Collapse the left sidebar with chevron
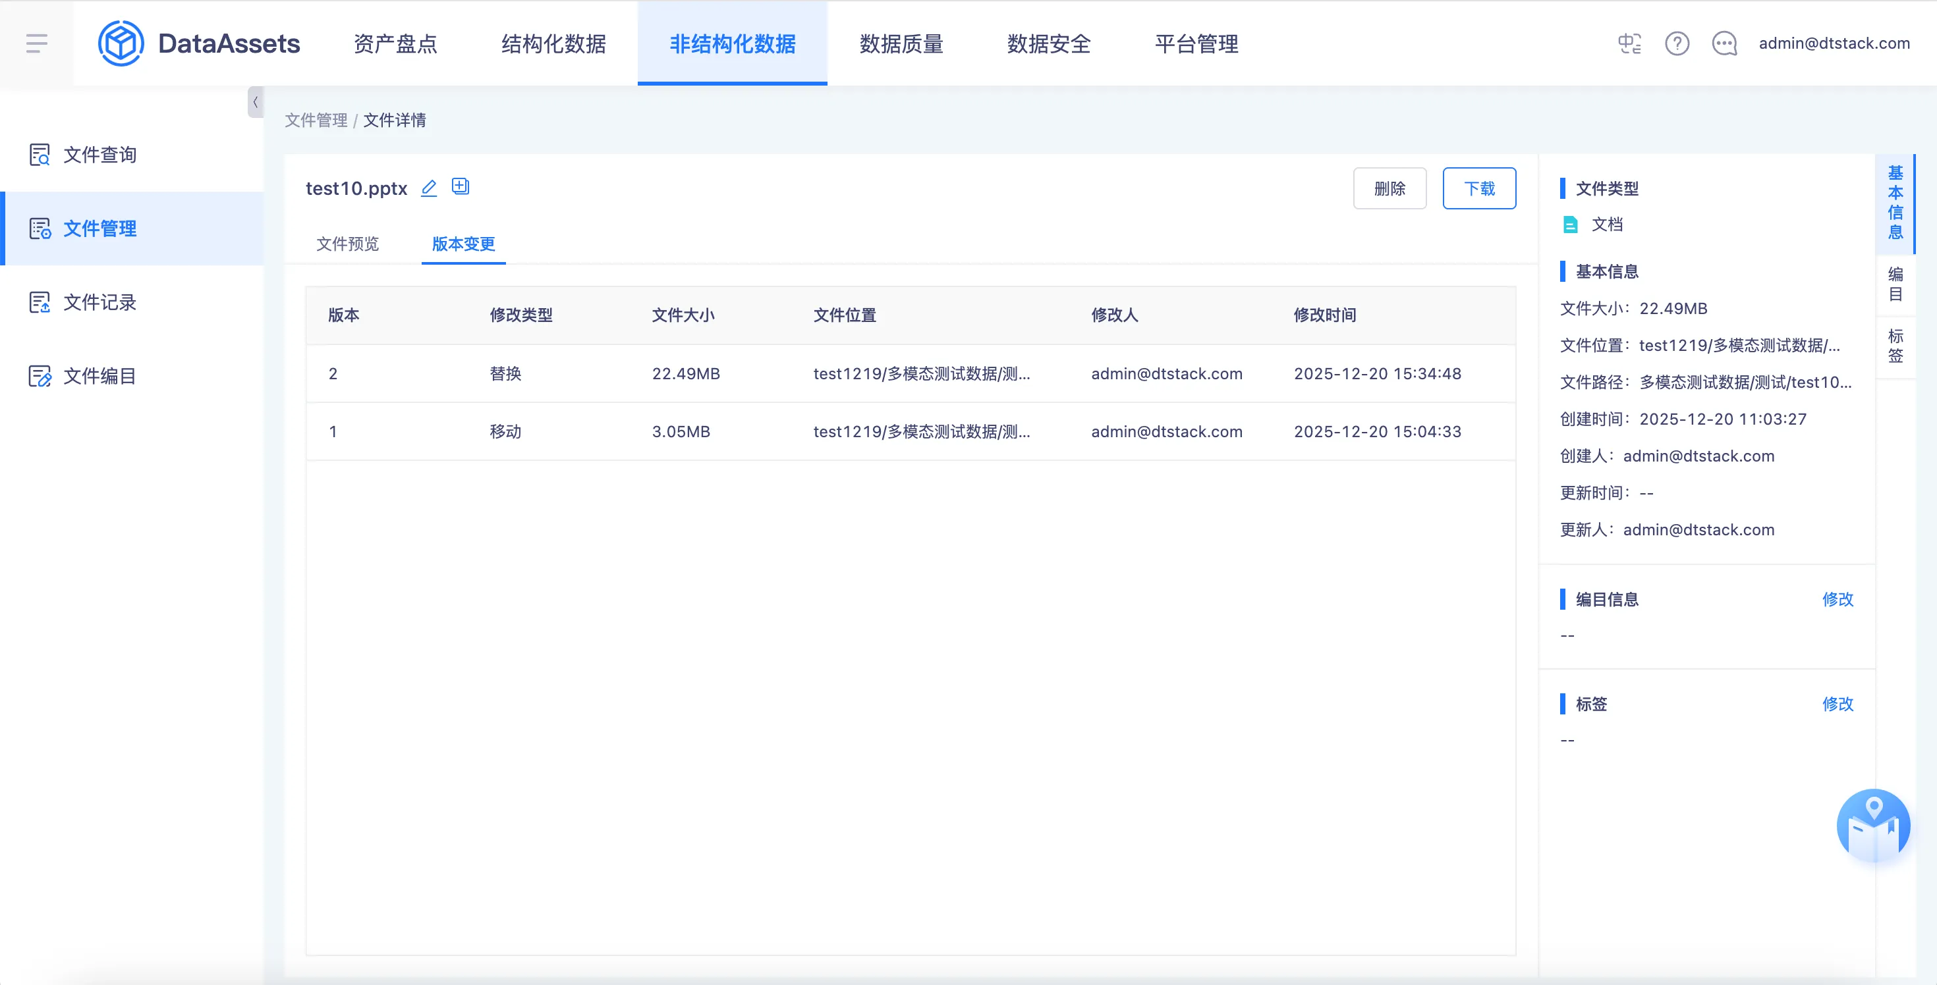The height and width of the screenshot is (985, 1937). (x=255, y=102)
